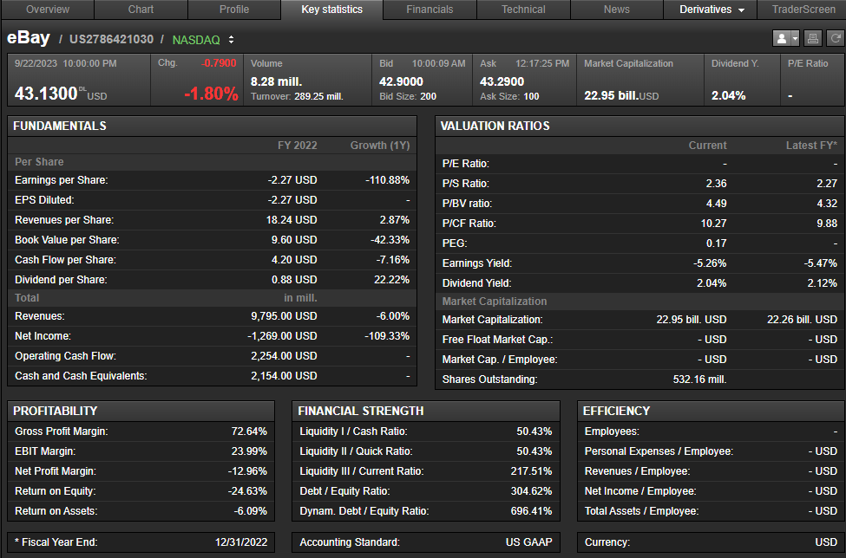Screen dimensions: 846x558
Task: Click Net Income value "-1,269.00 USD"
Action: (282, 336)
